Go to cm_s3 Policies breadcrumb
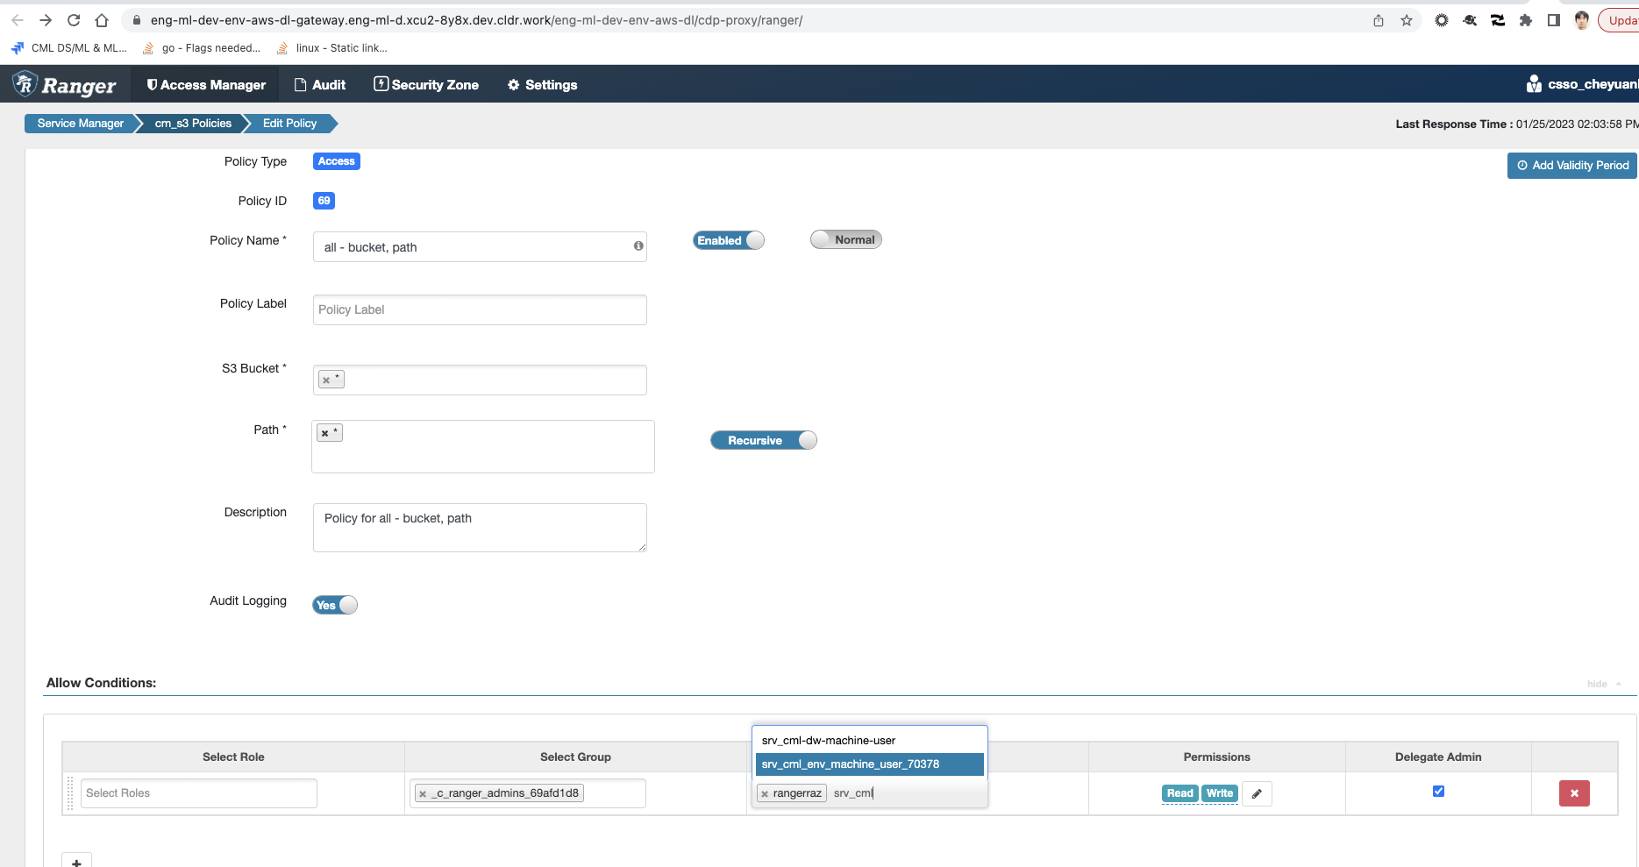Viewport: 1639px width, 867px height. pos(193,124)
